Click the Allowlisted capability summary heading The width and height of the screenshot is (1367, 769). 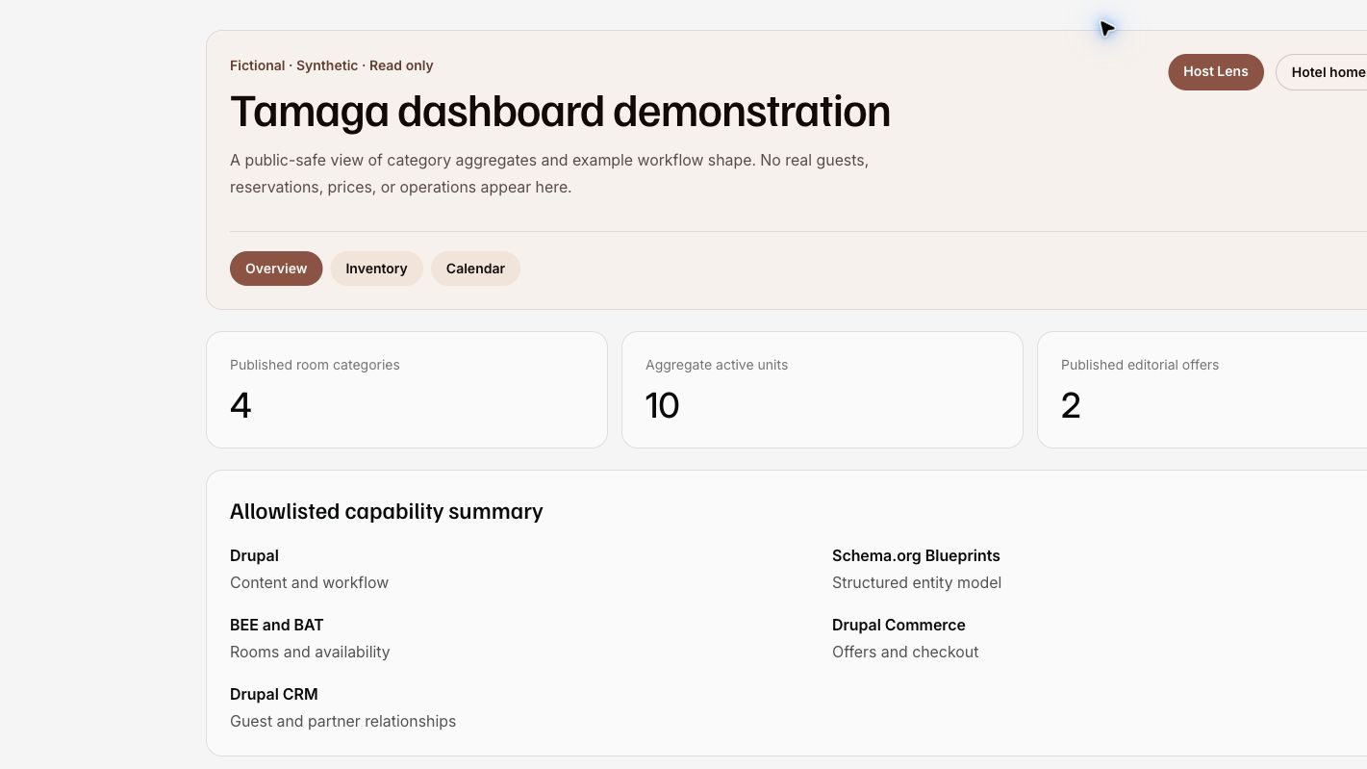pyautogui.click(x=386, y=511)
